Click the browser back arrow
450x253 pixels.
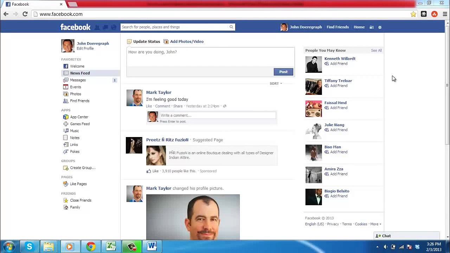[x=6, y=14]
